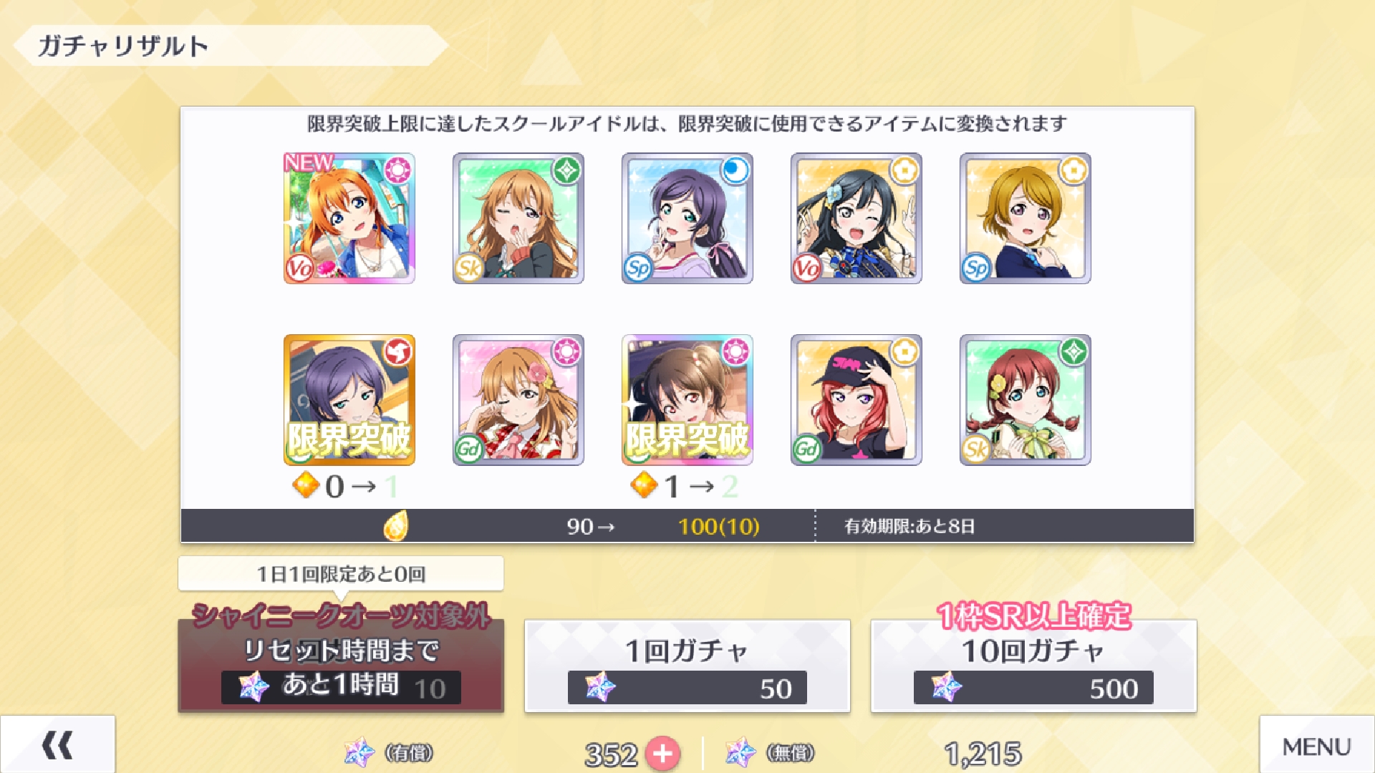
Task: Open the NEW orange-haired idol card
Action: point(349,218)
